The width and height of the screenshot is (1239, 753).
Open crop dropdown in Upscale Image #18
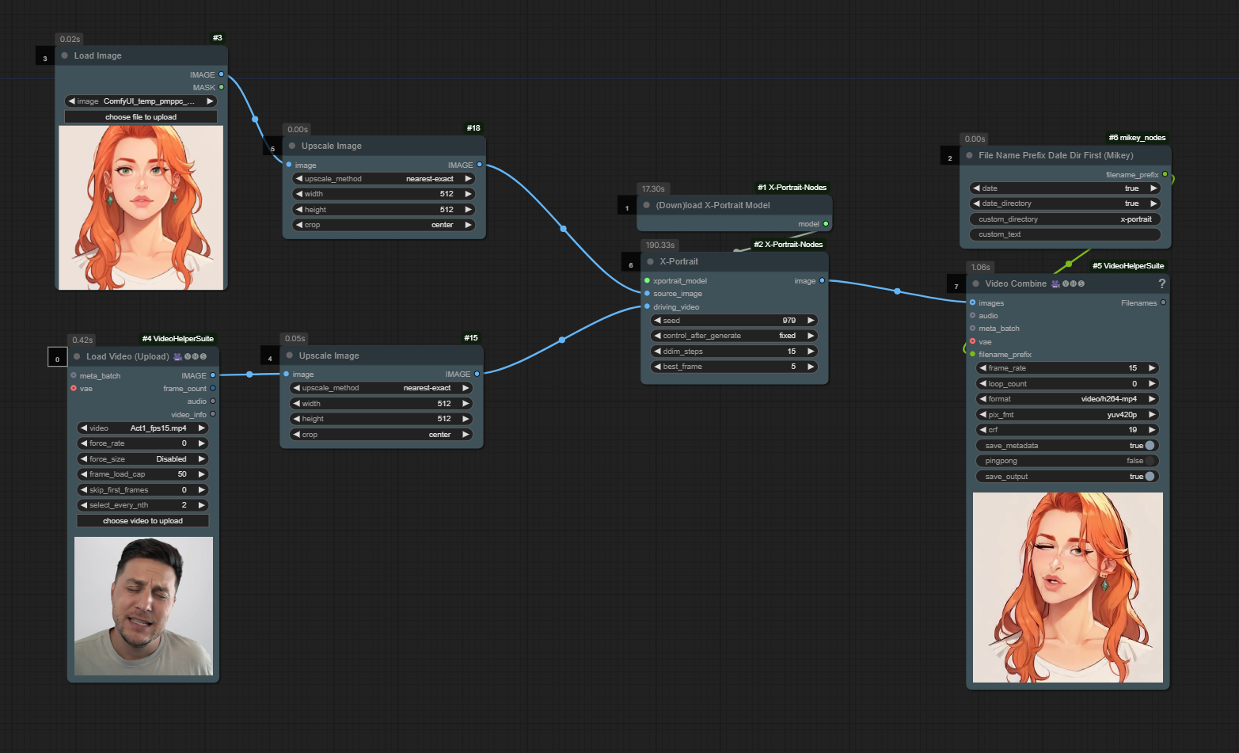383,225
